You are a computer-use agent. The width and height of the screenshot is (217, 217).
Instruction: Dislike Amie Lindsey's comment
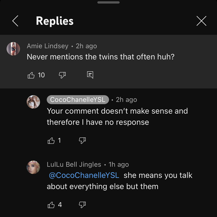coord(62,75)
